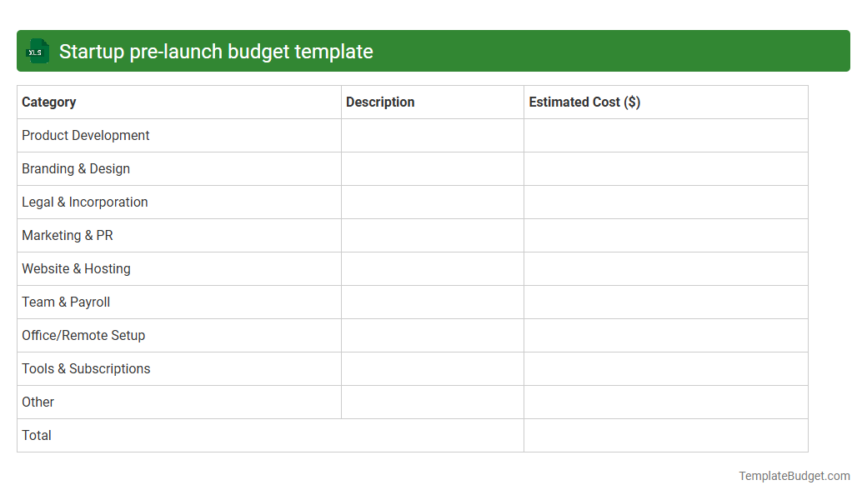Click the Category column header
The height and width of the screenshot is (500, 867).
tap(48, 102)
